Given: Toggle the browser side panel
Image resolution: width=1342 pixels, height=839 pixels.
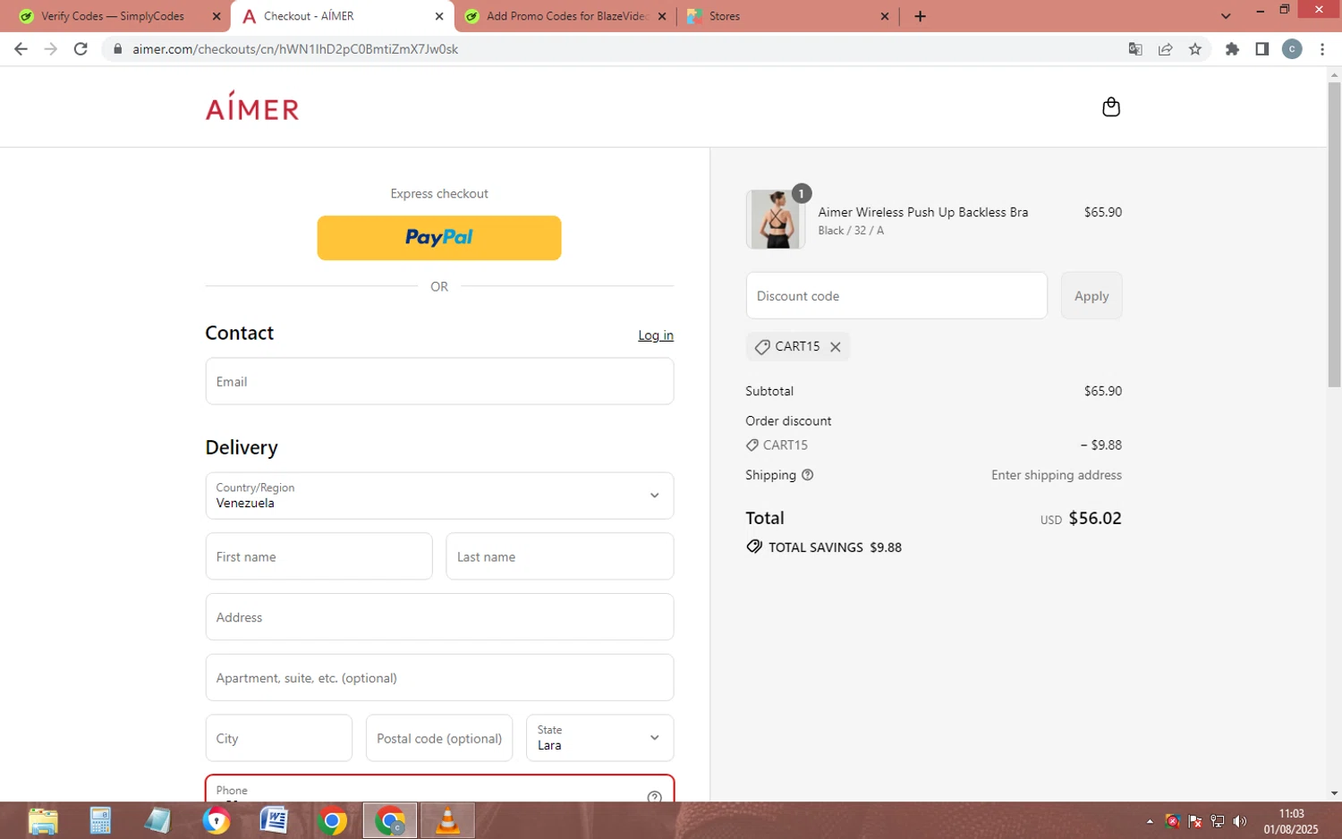Looking at the screenshot, I should pyautogui.click(x=1261, y=49).
